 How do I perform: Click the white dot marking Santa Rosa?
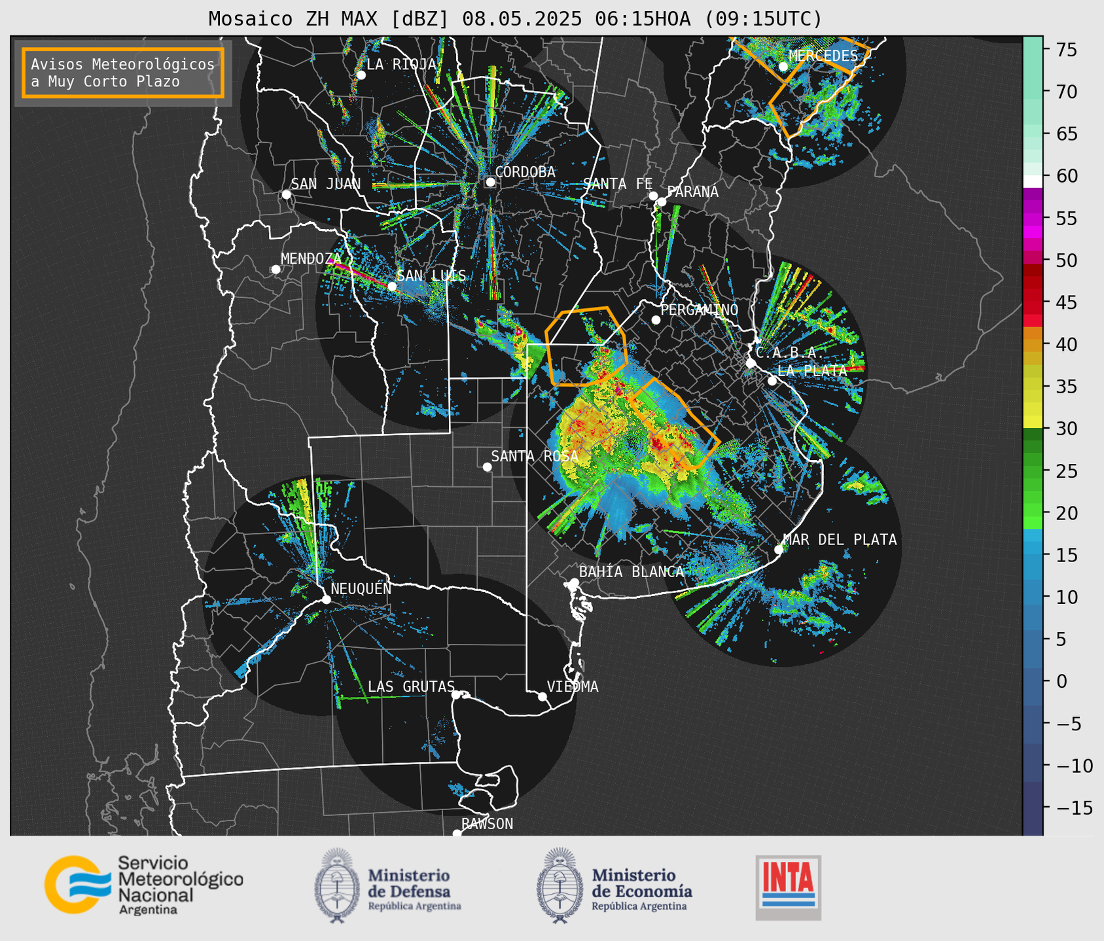coord(487,467)
